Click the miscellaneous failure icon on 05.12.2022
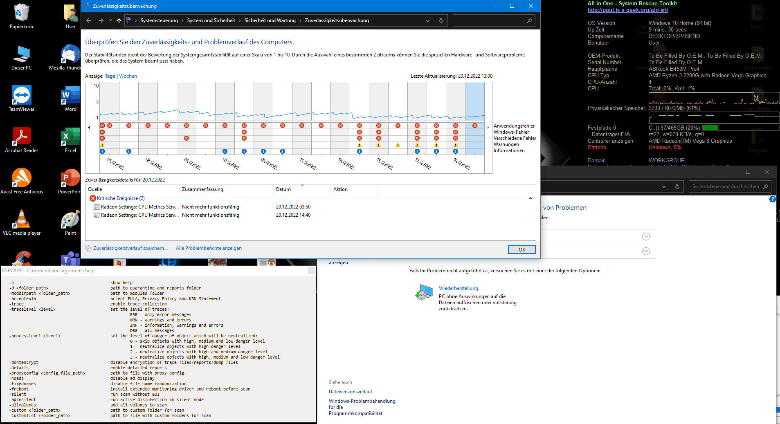The width and height of the screenshot is (780, 424). [187, 138]
